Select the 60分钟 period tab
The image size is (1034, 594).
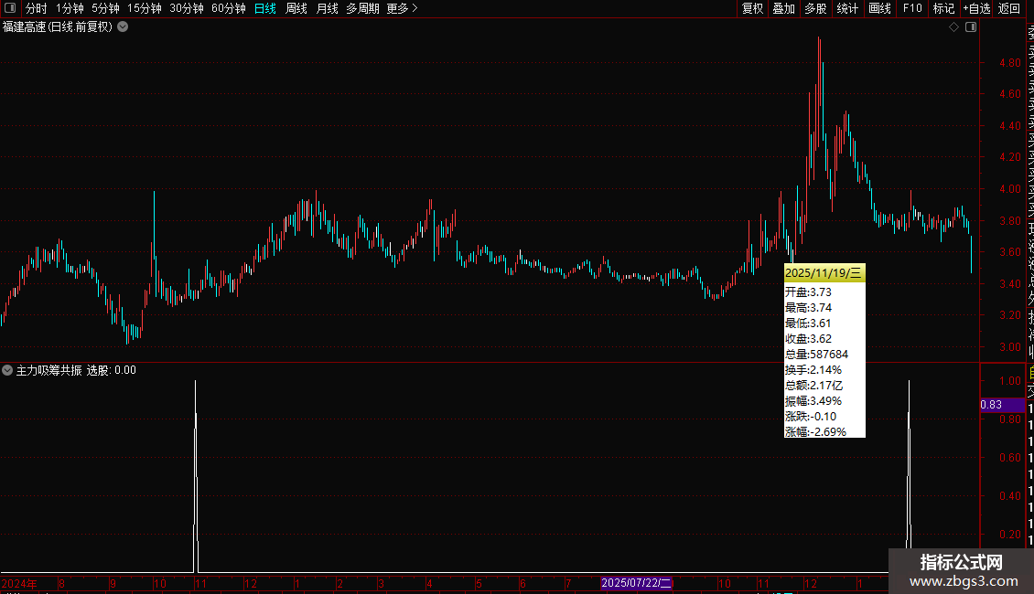click(229, 8)
